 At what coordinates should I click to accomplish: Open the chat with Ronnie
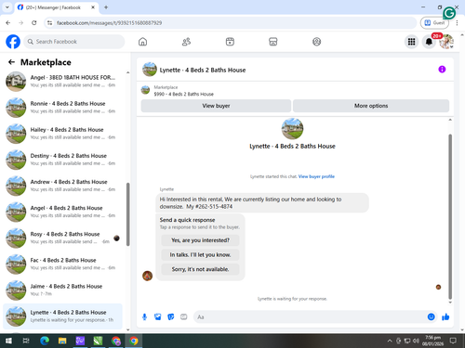[62, 108]
